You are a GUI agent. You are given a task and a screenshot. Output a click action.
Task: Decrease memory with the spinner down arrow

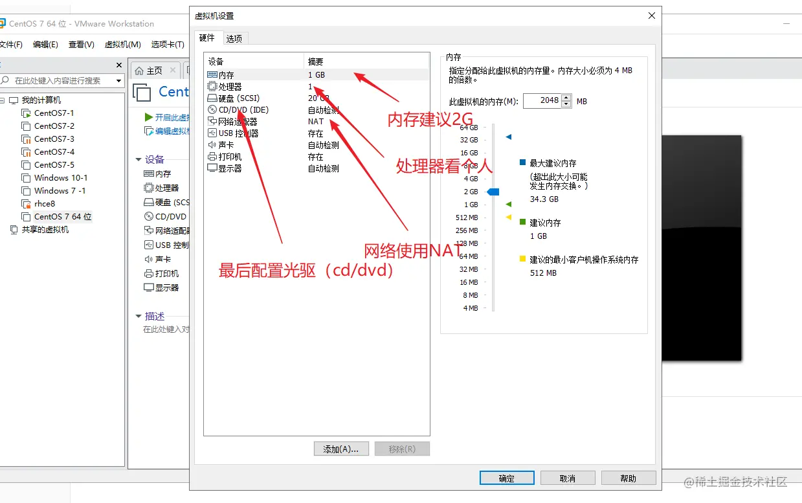pos(566,104)
